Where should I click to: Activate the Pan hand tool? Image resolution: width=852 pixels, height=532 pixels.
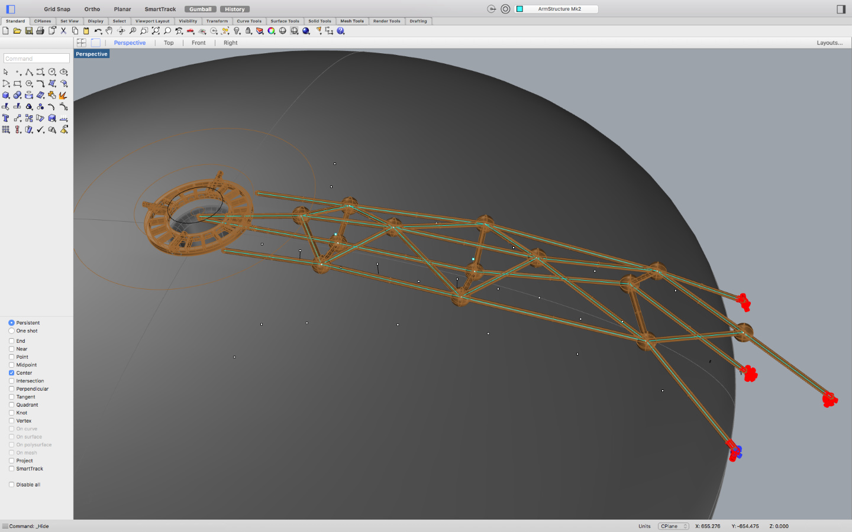coord(109,31)
